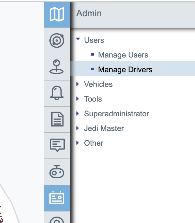This screenshot has width=195, height=223.
Task: Open notifications bell icon
Action: [57, 93]
